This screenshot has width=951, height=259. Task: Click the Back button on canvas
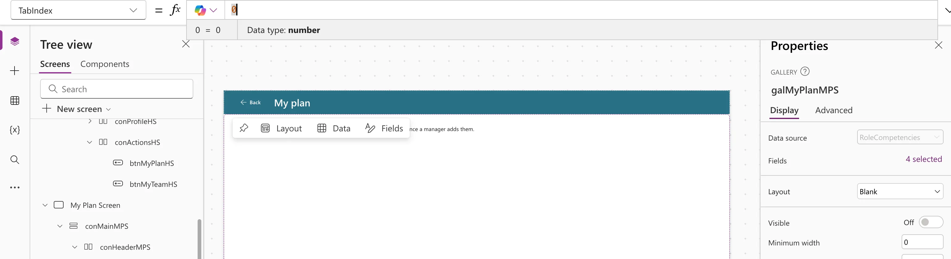coord(251,102)
